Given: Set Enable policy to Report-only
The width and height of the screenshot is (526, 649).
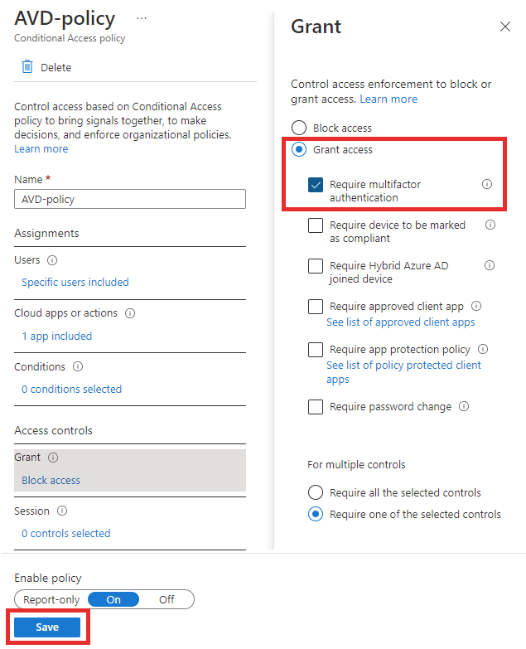Looking at the screenshot, I should tap(51, 600).
